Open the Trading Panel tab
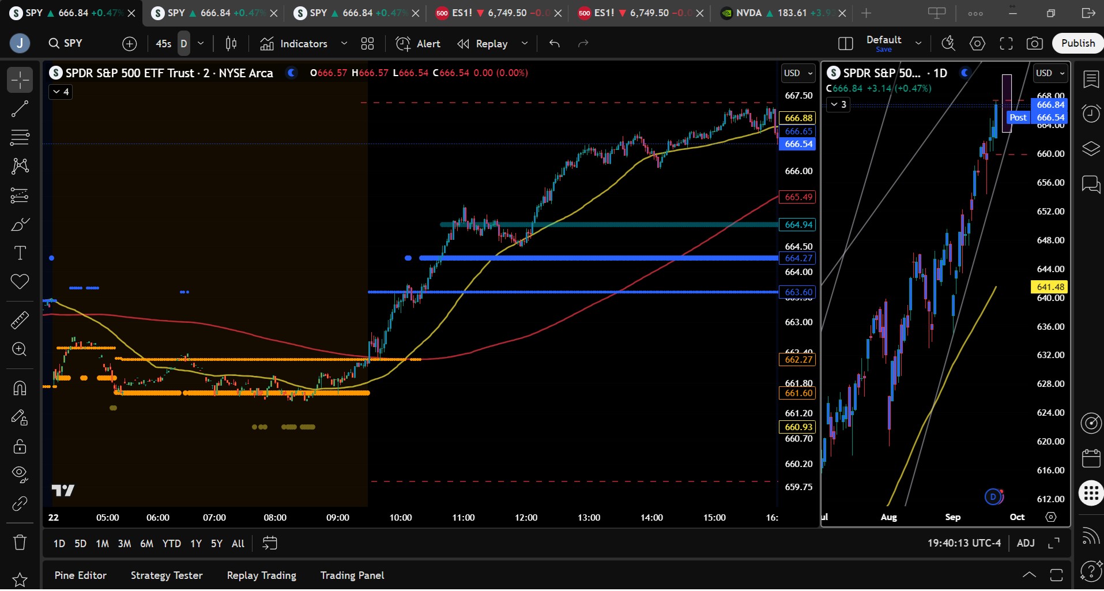Viewport: 1104px width, 591px height. tap(352, 575)
